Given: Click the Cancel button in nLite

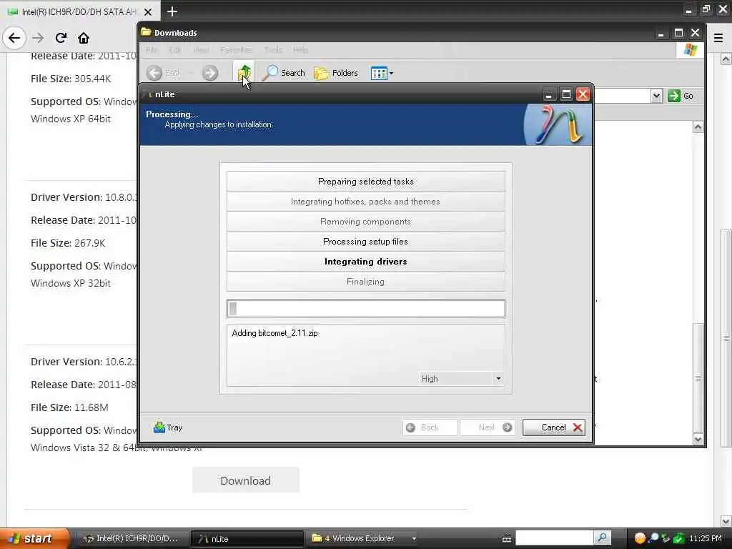Looking at the screenshot, I should [554, 427].
